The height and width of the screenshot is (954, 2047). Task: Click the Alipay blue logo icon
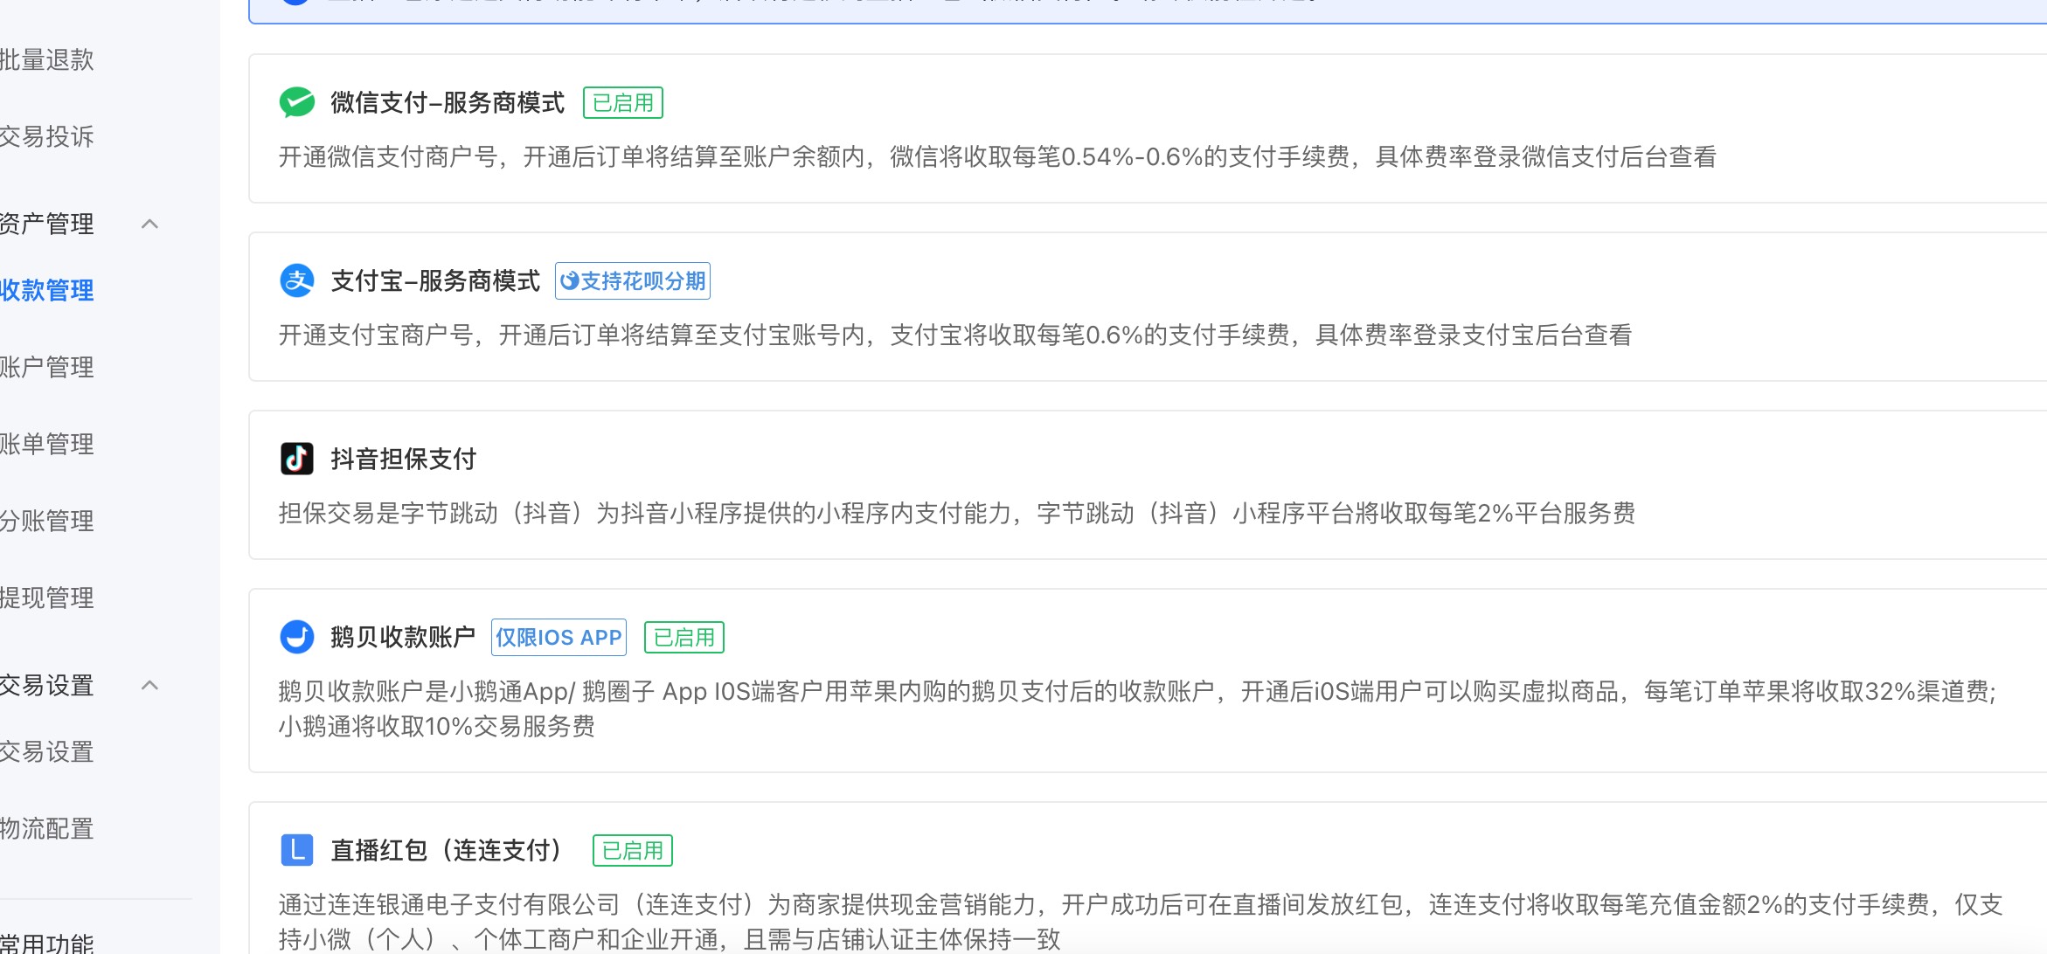pos(297,280)
